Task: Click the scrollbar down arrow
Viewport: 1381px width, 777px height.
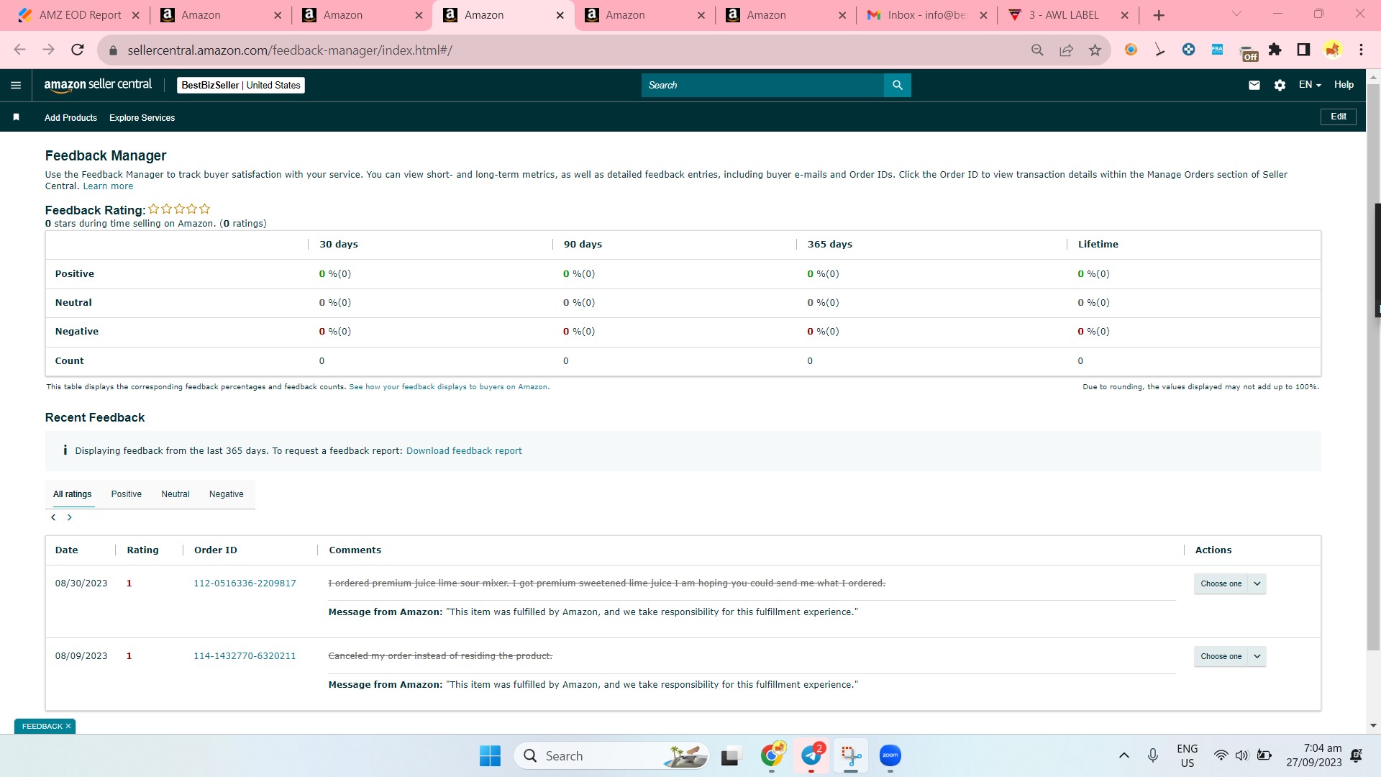Action: point(1373,726)
